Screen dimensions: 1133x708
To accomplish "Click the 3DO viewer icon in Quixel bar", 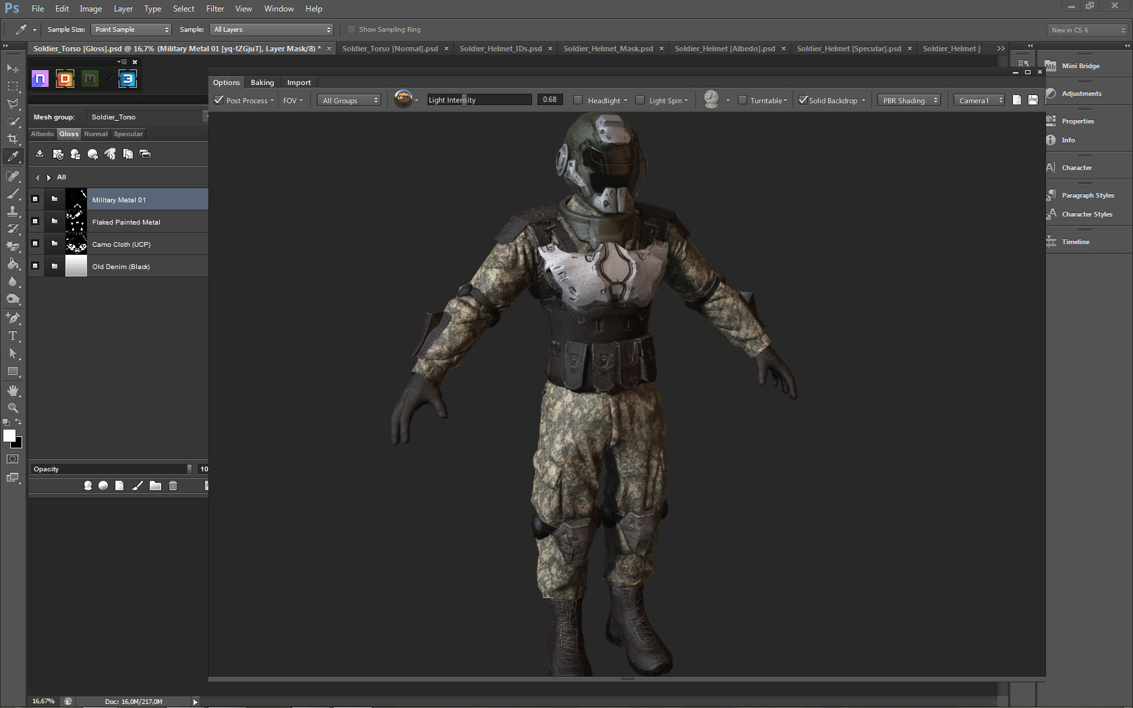I will point(127,79).
